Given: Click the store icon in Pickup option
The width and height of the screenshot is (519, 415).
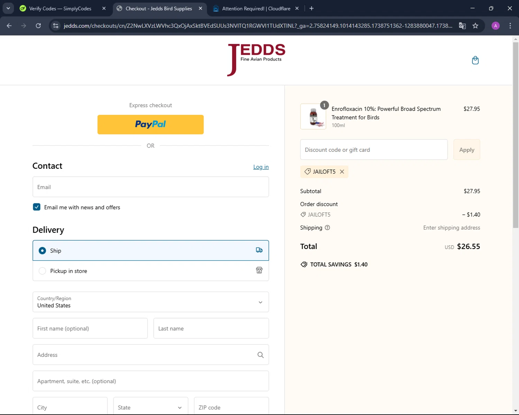Looking at the screenshot, I should tap(259, 270).
